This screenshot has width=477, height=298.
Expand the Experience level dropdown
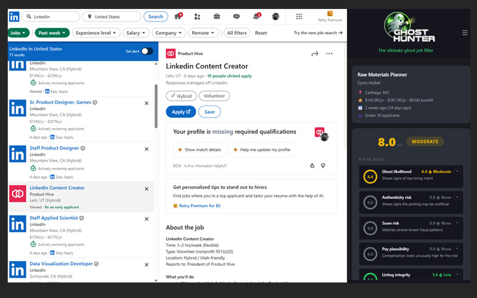point(97,33)
